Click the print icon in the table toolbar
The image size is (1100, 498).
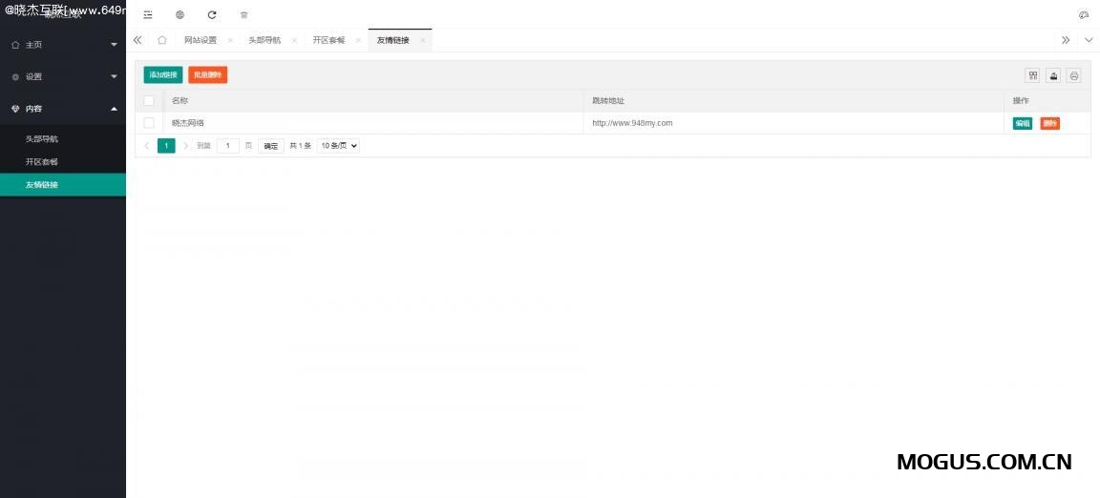click(1073, 75)
